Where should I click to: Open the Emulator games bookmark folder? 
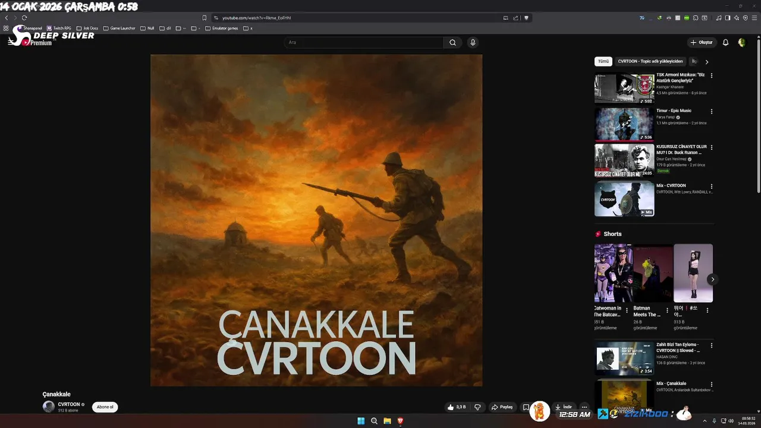click(221, 28)
